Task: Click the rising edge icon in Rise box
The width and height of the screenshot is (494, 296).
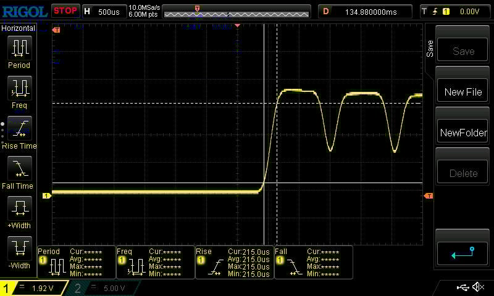Action: coord(216,268)
